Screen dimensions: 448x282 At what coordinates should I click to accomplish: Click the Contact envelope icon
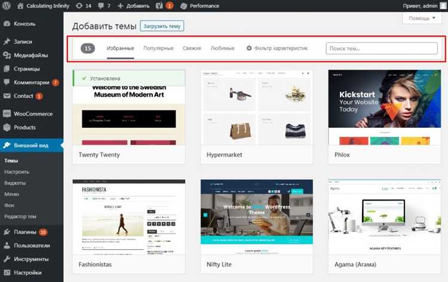(x=7, y=96)
